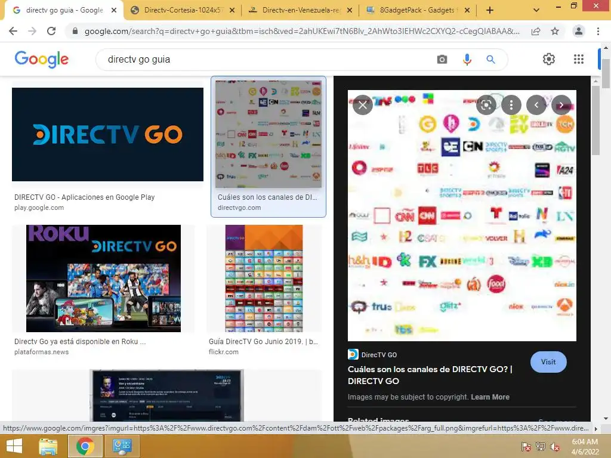Open the tab search dropdown arrow
The image size is (611, 458).
tap(536, 10)
